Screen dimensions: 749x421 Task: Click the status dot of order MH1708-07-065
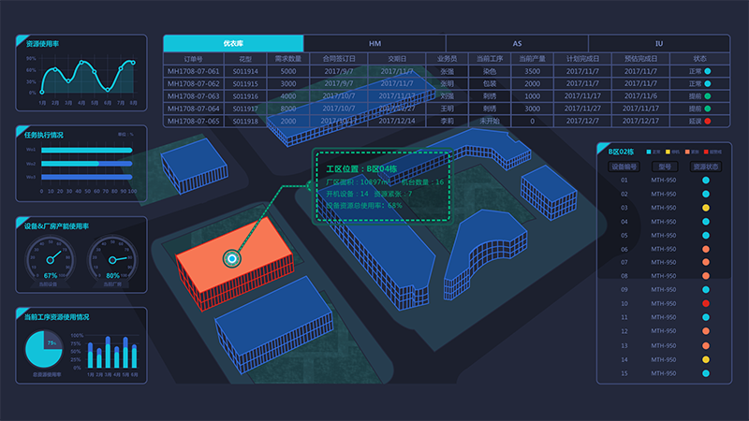pos(707,121)
